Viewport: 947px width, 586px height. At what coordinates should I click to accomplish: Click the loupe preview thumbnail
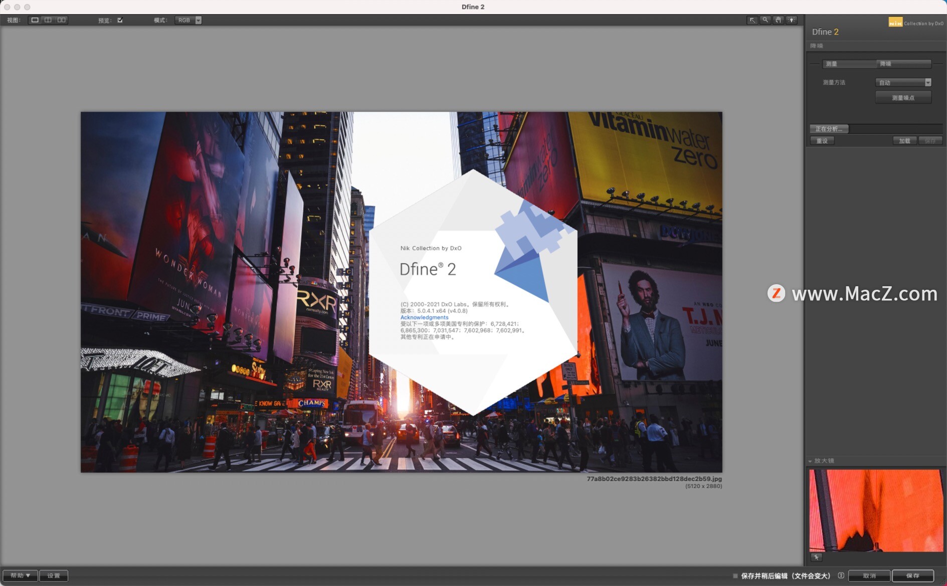pyautogui.click(x=876, y=510)
